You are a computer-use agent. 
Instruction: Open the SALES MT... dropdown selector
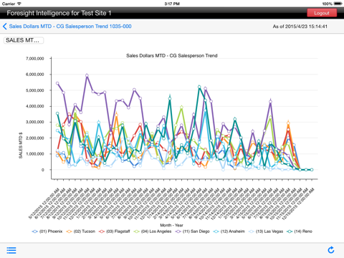pos(24,40)
